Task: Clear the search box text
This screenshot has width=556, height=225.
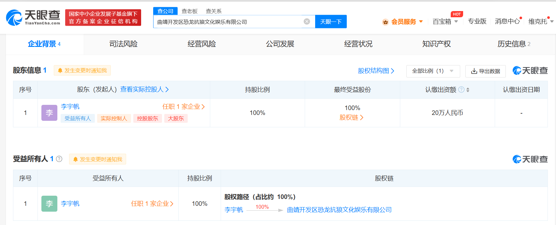Action: tap(307, 21)
